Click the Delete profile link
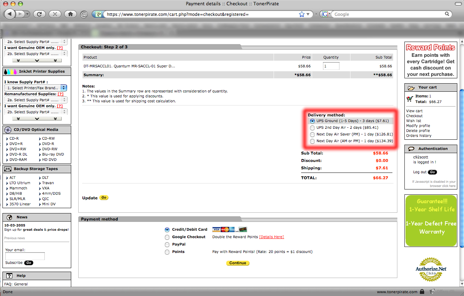Screen dimensions: 464x296 click(x=418, y=131)
